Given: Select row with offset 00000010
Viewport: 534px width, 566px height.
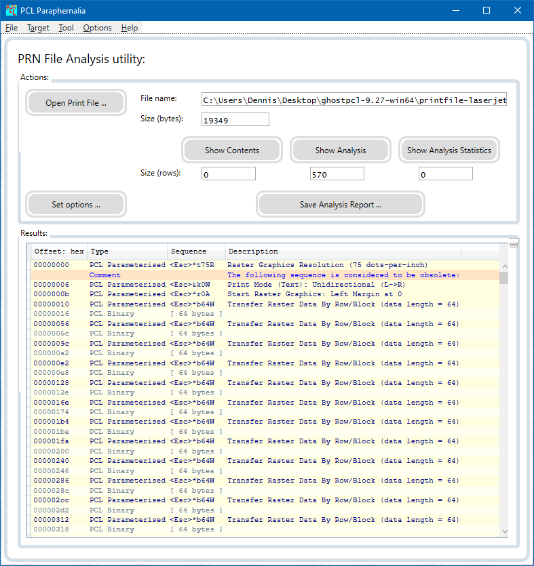Looking at the screenshot, I should (x=265, y=304).
